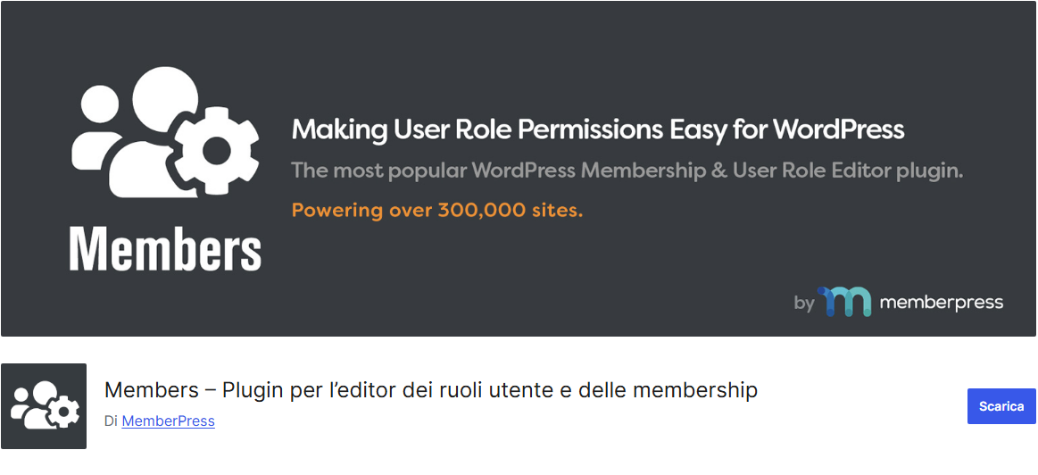Click the MemberPress blue 'm' logo
The width and height of the screenshot is (1038, 475).
[x=844, y=302]
